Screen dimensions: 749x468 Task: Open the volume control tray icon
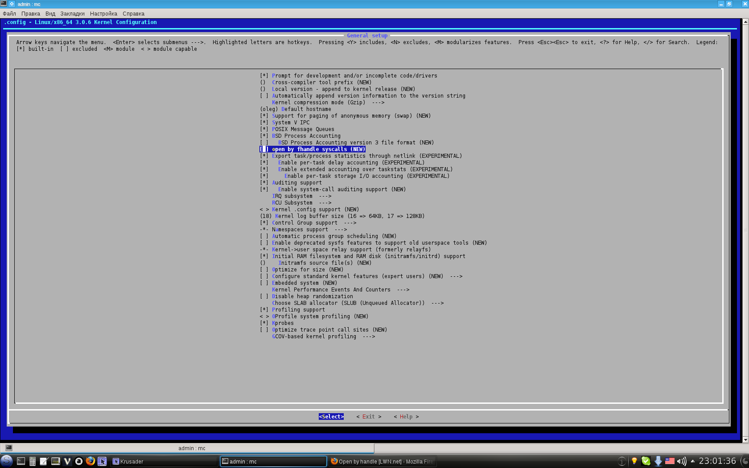681,461
